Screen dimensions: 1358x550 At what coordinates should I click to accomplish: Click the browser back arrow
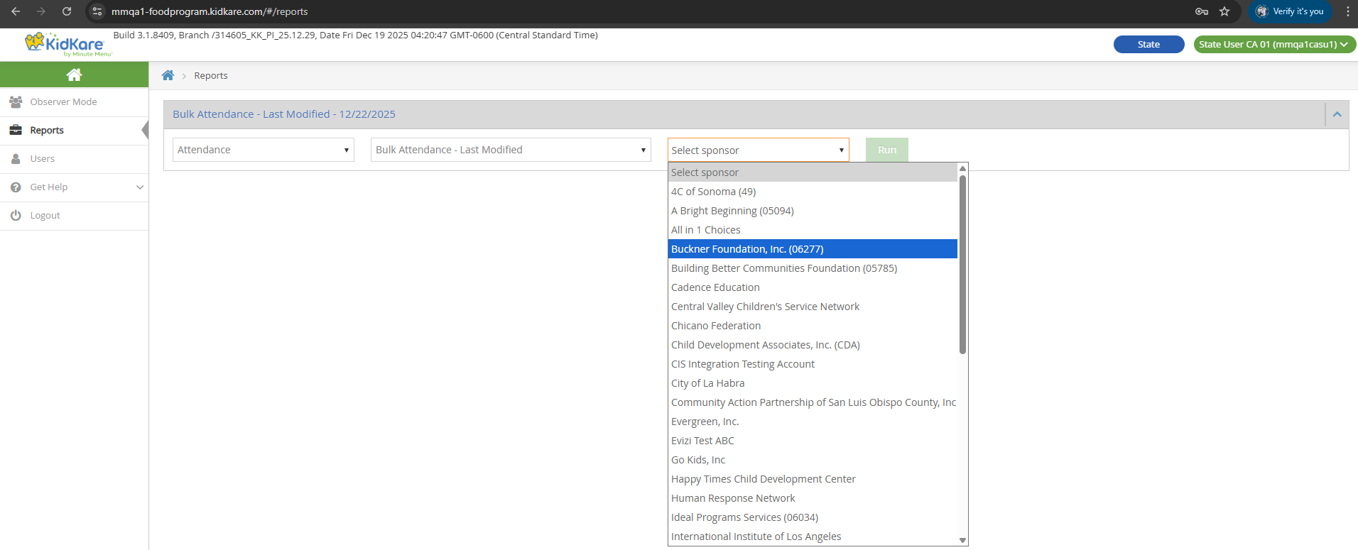tap(16, 11)
